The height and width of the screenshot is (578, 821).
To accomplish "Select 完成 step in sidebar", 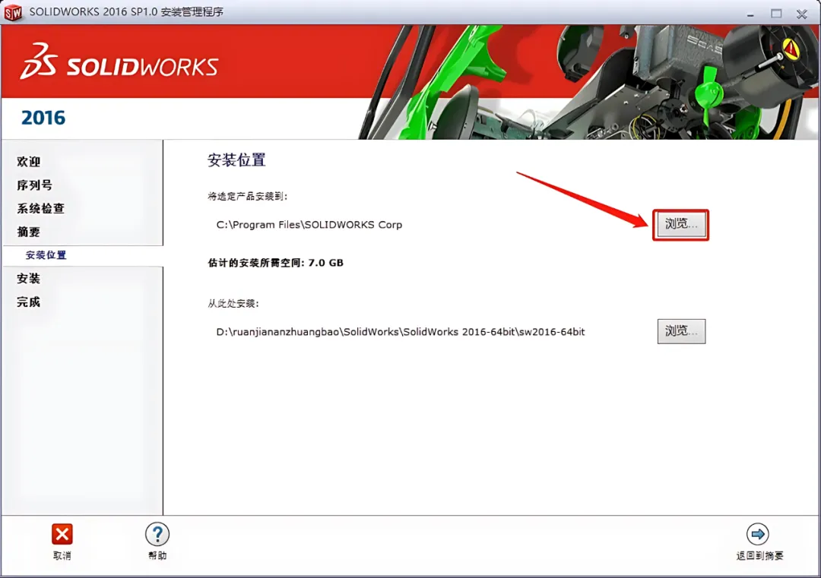I will [29, 302].
